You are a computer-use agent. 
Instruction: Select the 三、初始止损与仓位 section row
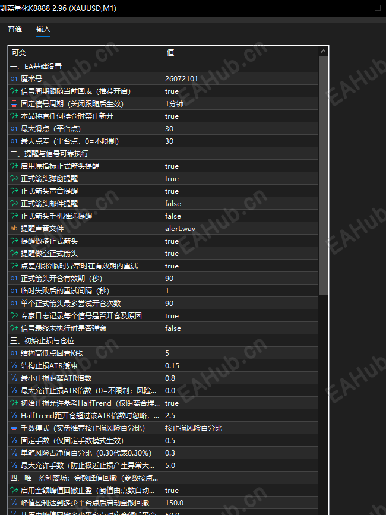163,341
